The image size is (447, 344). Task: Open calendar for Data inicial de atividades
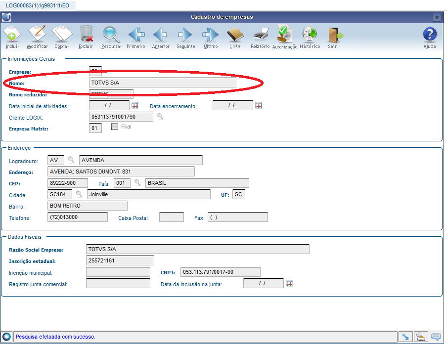click(135, 105)
